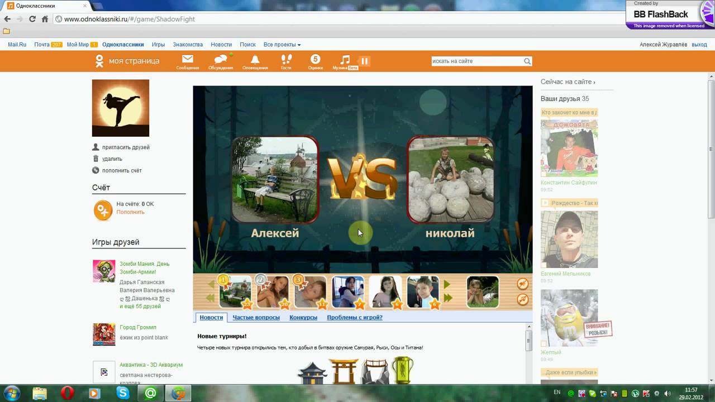
Task: Open Новости in top Mail.Ru menu
Action: click(221, 45)
